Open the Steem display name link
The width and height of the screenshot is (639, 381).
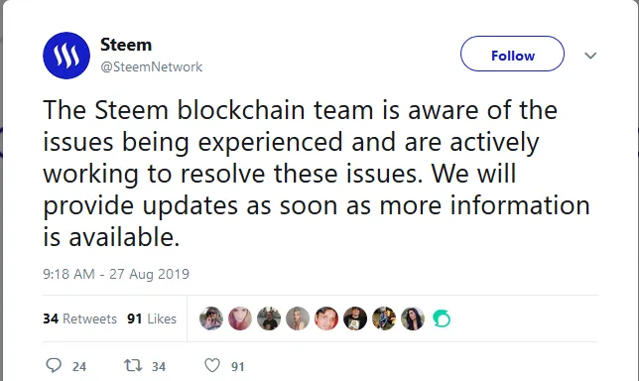point(126,45)
